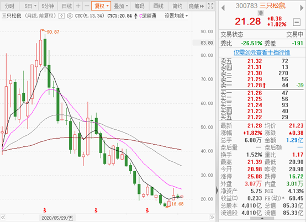Screen dimensions: 306x222
Task: Open the 设置均线 dropdown
Action: [176, 16]
